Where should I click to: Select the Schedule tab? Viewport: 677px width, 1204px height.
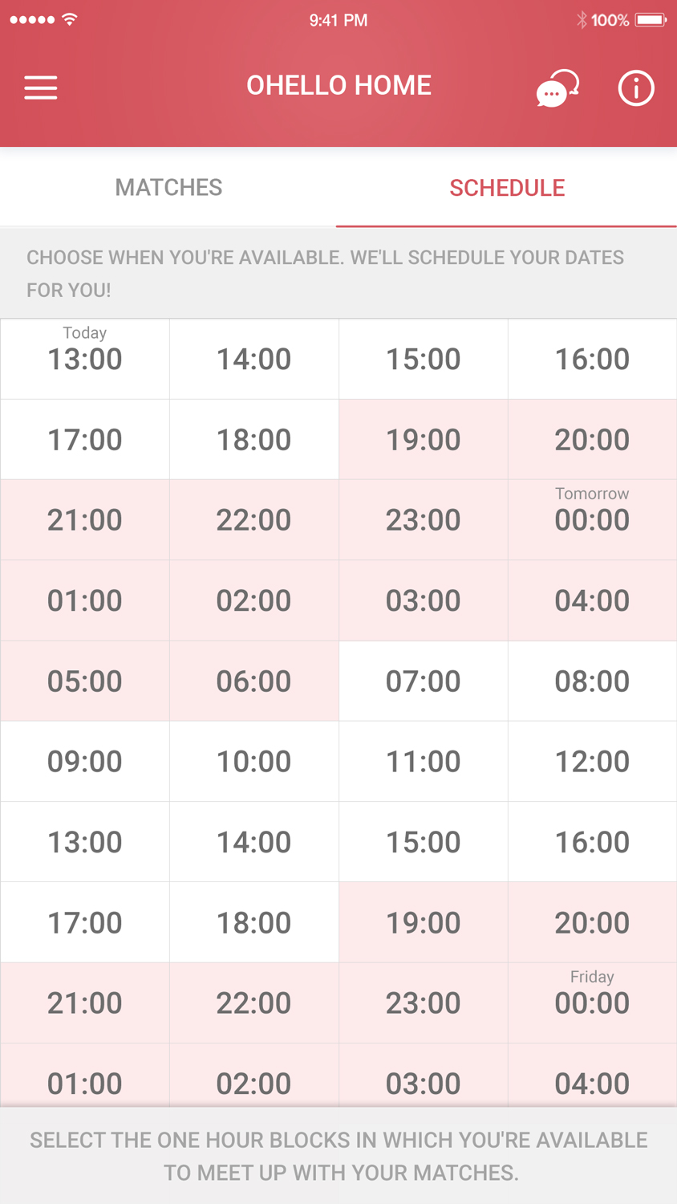(507, 188)
